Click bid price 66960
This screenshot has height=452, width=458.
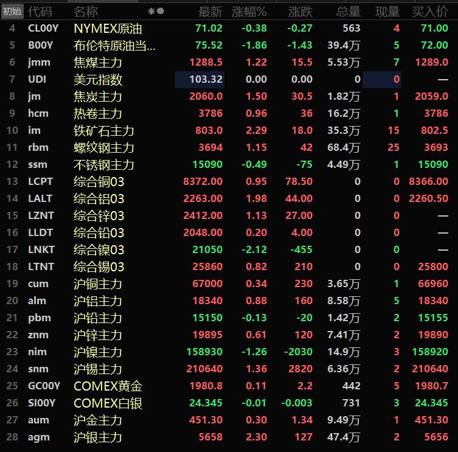click(433, 283)
